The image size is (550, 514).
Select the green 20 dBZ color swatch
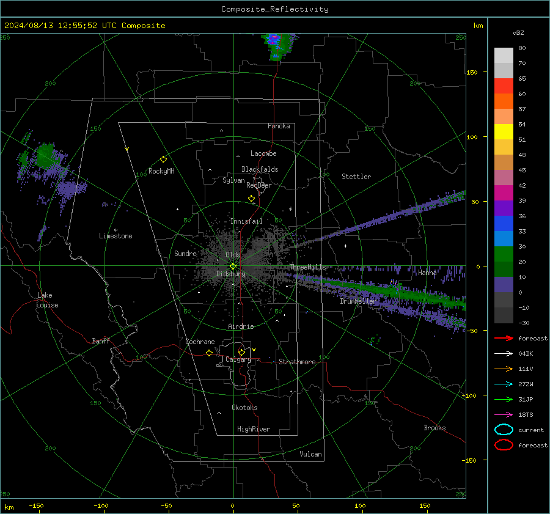point(504,254)
